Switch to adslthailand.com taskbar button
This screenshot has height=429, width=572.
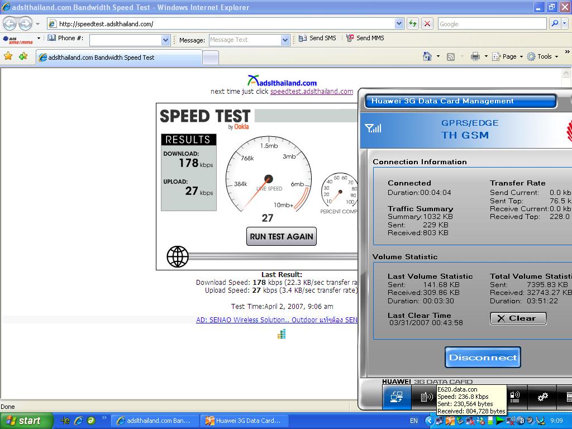point(155,421)
